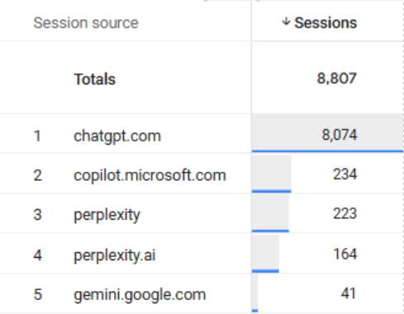
Task: Select copilot.microsoft.com in the table
Action: 150,175
